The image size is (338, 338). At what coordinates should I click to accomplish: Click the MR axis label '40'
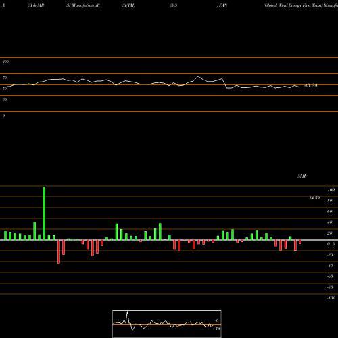[330, 222]
